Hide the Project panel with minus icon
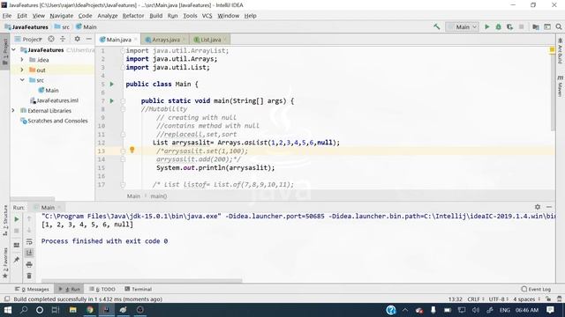The image size is (565, 317). point(88,39)
